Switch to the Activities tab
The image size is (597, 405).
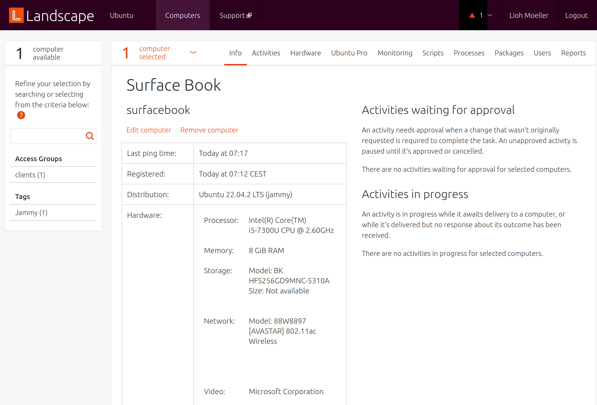click(x=266, y=53)
